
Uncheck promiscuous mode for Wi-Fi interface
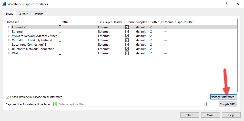coord(127,53)
